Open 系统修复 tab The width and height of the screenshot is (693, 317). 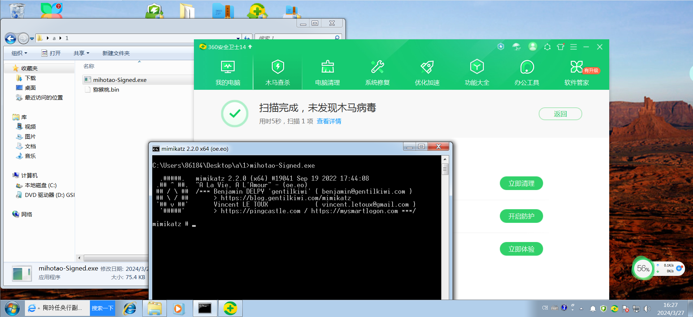pyautogui.click(x=377, y=73)
